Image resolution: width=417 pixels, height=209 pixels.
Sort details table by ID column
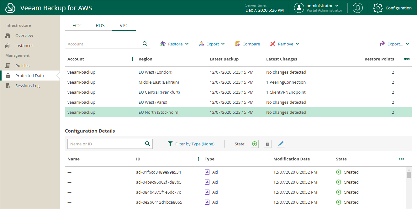138,159
